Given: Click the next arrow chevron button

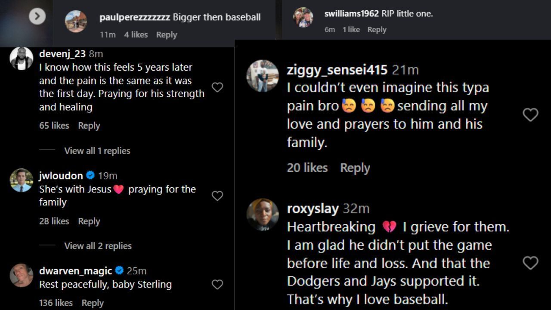Looking at the screenshot, I should click(37, 17).
